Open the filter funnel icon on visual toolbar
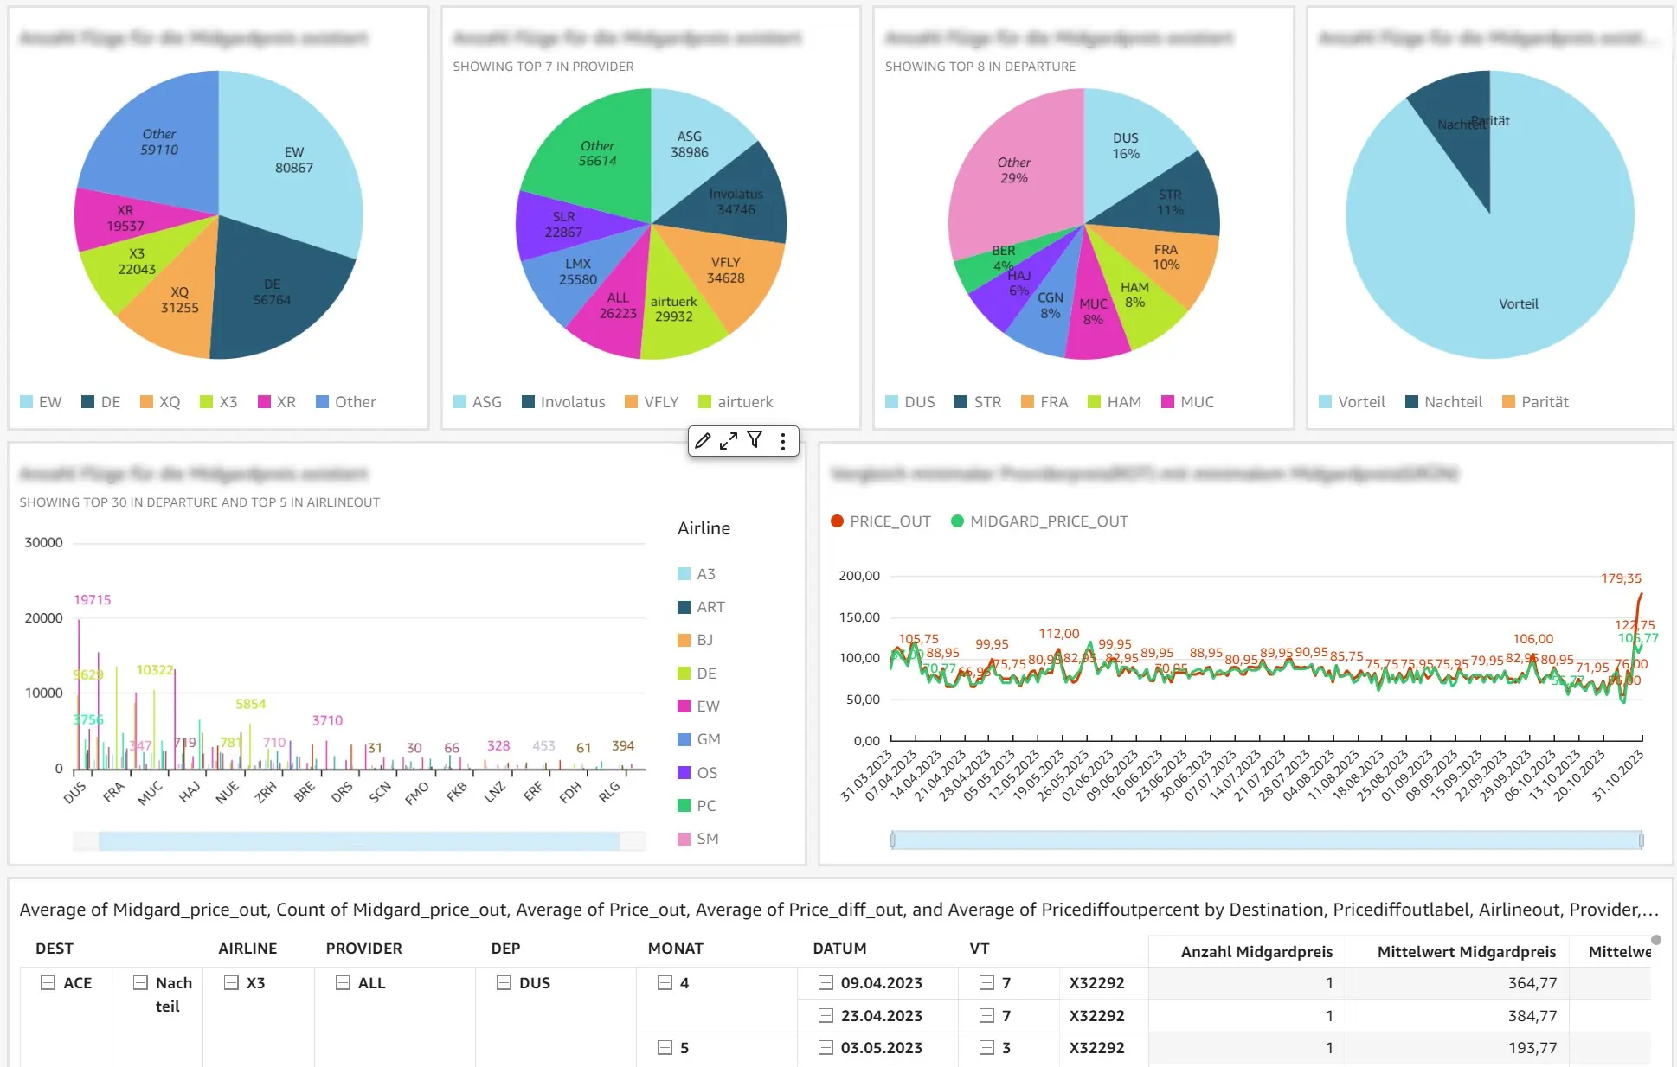 tap(755, 440)
